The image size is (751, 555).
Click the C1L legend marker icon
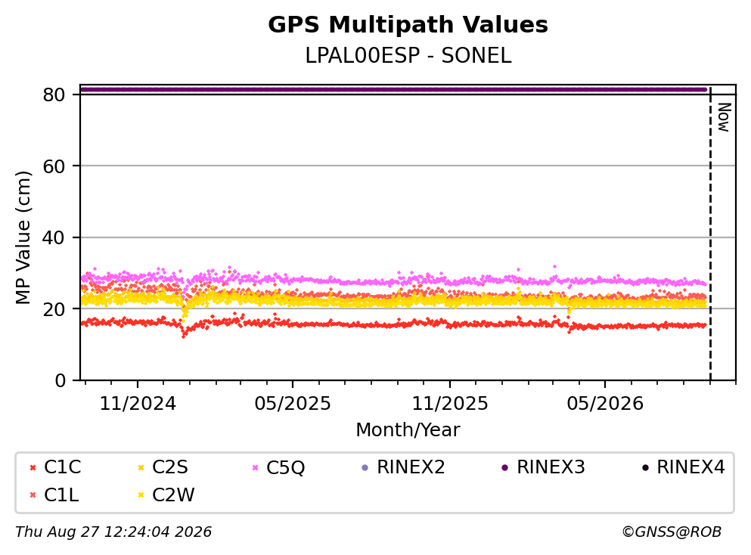click(x=33, y=495)
